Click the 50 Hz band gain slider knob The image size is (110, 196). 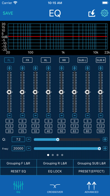point(61,92)
